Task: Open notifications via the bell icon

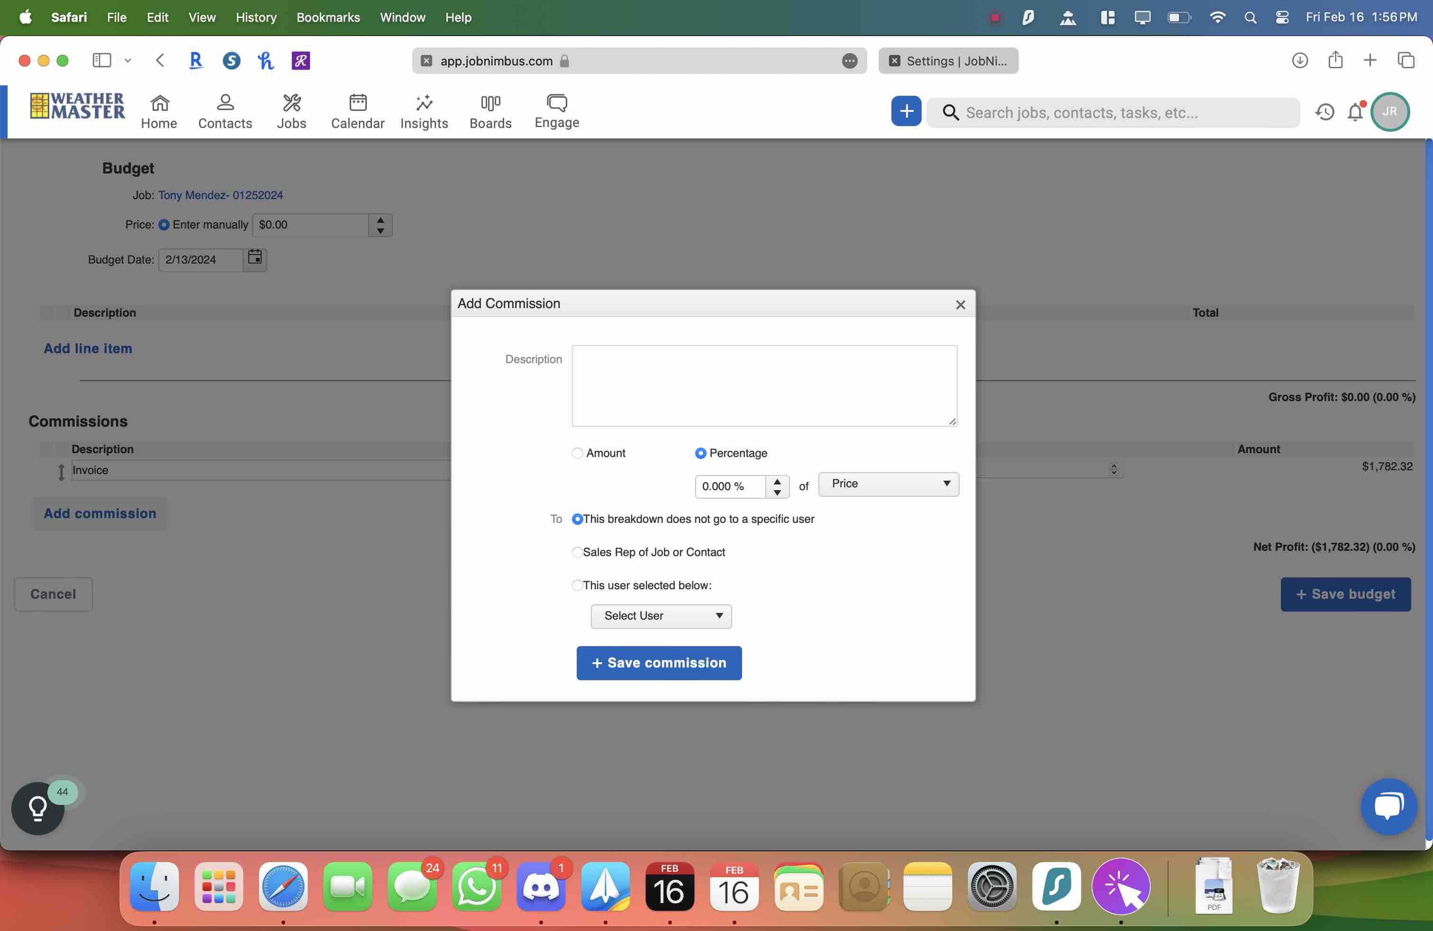Action: pos(1355,112)
